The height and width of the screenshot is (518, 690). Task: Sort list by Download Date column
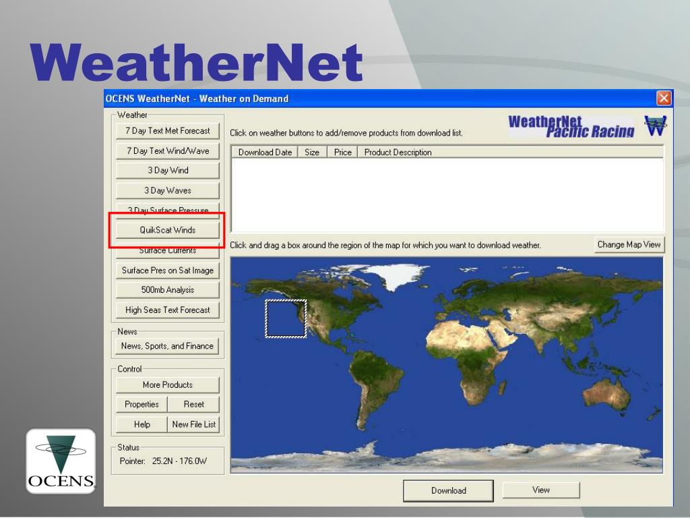(265, 152)
